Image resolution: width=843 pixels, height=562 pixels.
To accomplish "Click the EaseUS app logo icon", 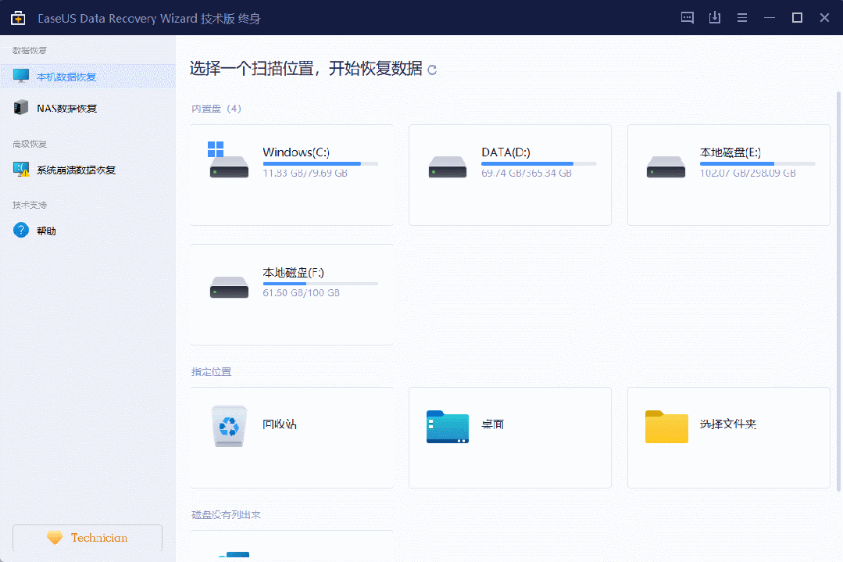I will click(18, 18).
